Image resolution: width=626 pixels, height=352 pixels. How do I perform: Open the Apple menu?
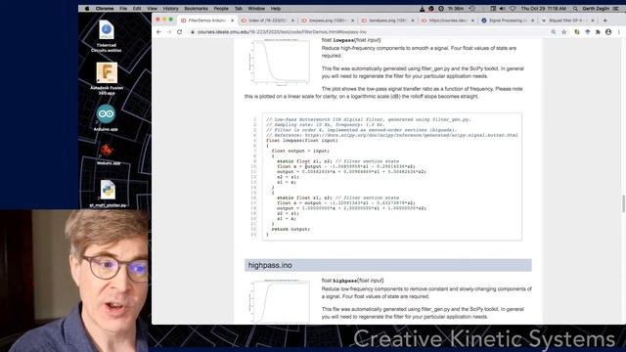(87, 9)
